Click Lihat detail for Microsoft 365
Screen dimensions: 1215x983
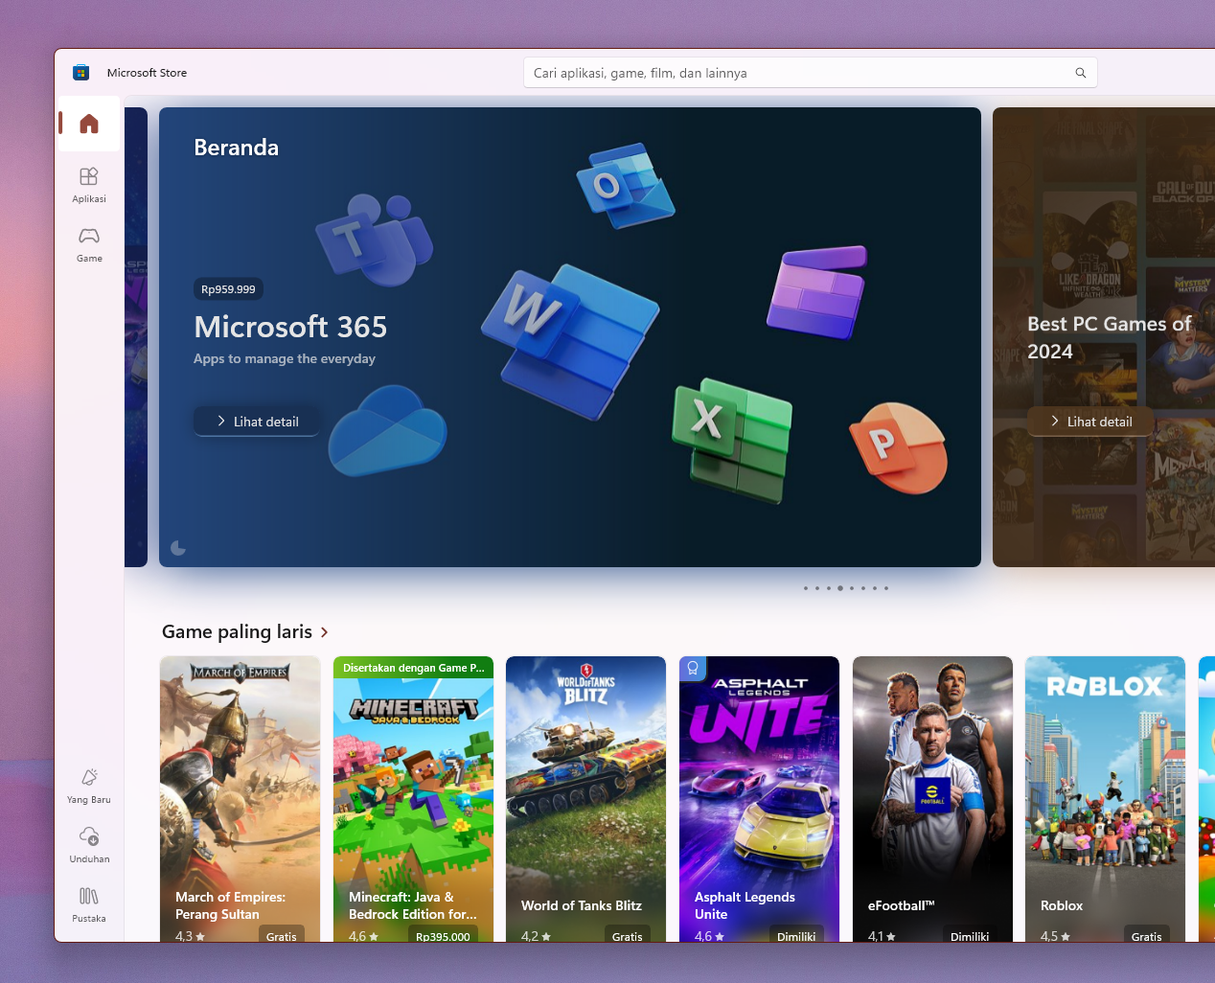[257, 422]
